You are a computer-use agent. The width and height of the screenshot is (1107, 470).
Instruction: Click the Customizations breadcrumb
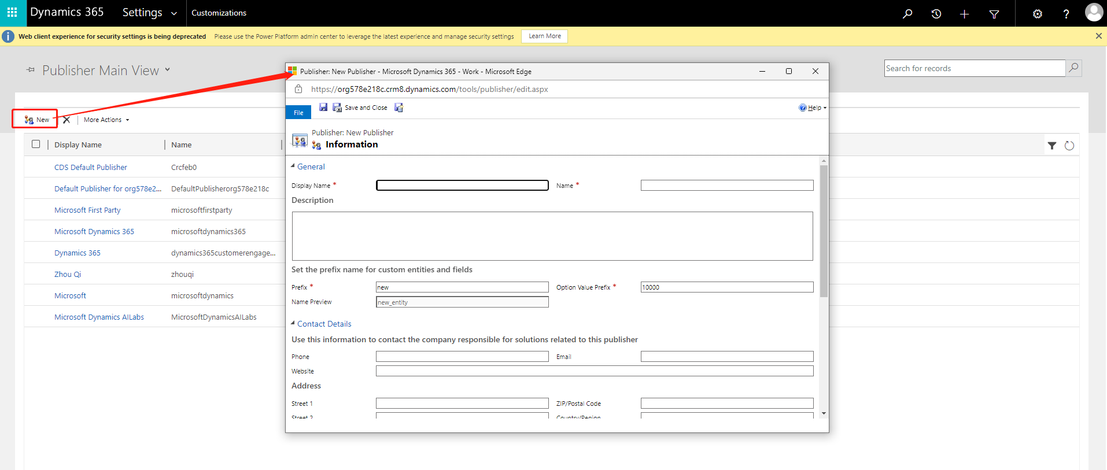coord(219,13)
